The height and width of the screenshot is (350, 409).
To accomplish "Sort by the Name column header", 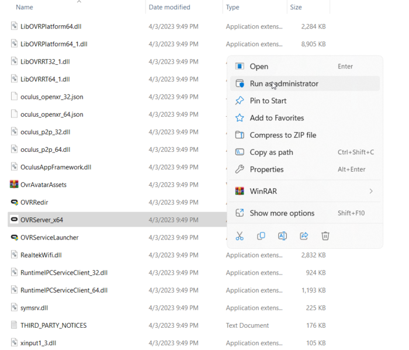I will click(x=25, y=7).
